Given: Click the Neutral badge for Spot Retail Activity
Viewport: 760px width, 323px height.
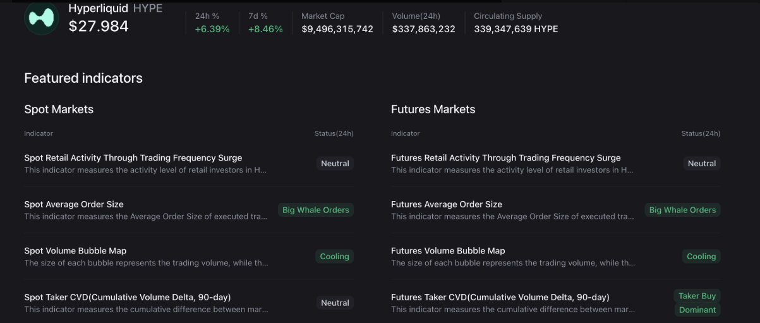Looking at the screenshot, I should tap(335, 164).
